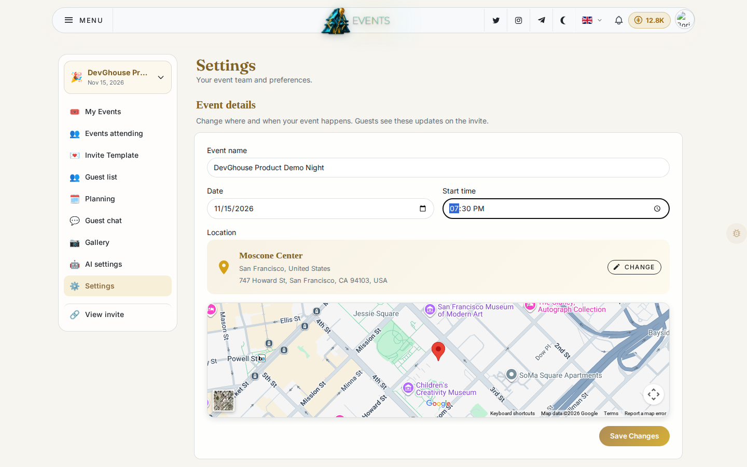The width and height of the screenshot is (747, 467).
Task: Click the gold location pin icon
Action: tap(224, 267)
